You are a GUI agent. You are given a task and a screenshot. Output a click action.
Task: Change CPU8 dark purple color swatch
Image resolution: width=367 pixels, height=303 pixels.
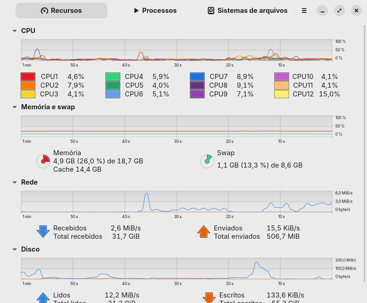coord(197,85)
